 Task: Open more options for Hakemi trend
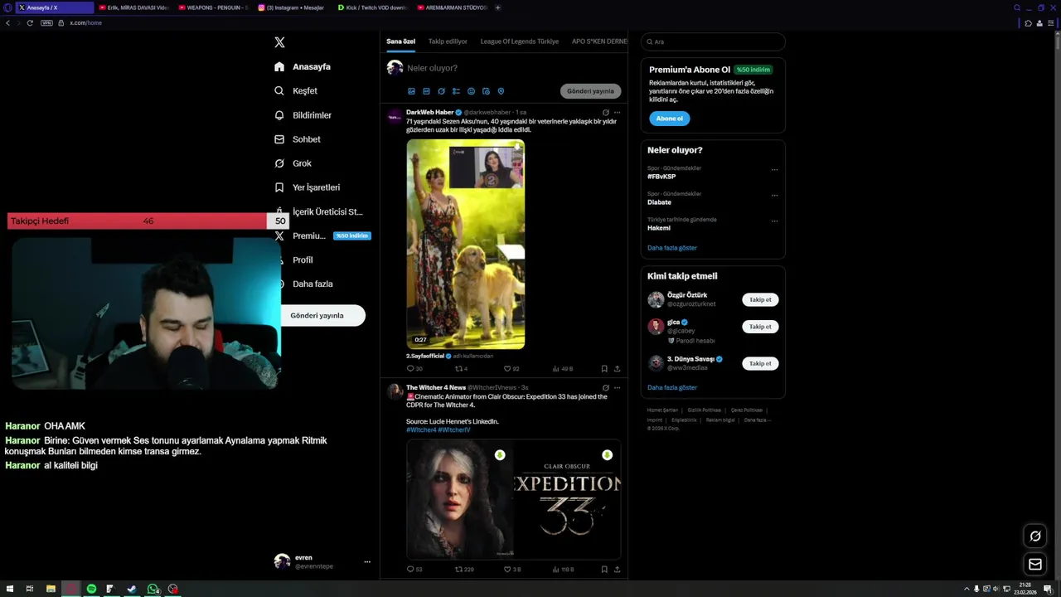click(774, 221)
